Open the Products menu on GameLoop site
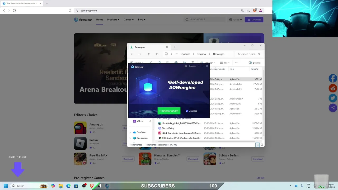 pos(113,20)
